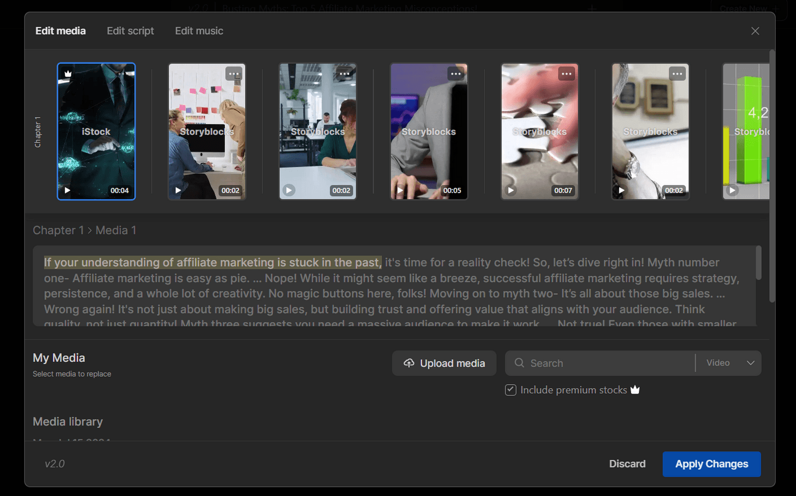Uncheck Include premium stocks
This screenshot has height=496, width=796.
pyautogui.click(x=510, y=389)
